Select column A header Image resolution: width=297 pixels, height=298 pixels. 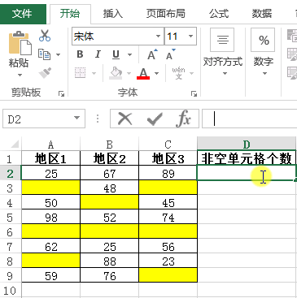[x=51, y=145]
